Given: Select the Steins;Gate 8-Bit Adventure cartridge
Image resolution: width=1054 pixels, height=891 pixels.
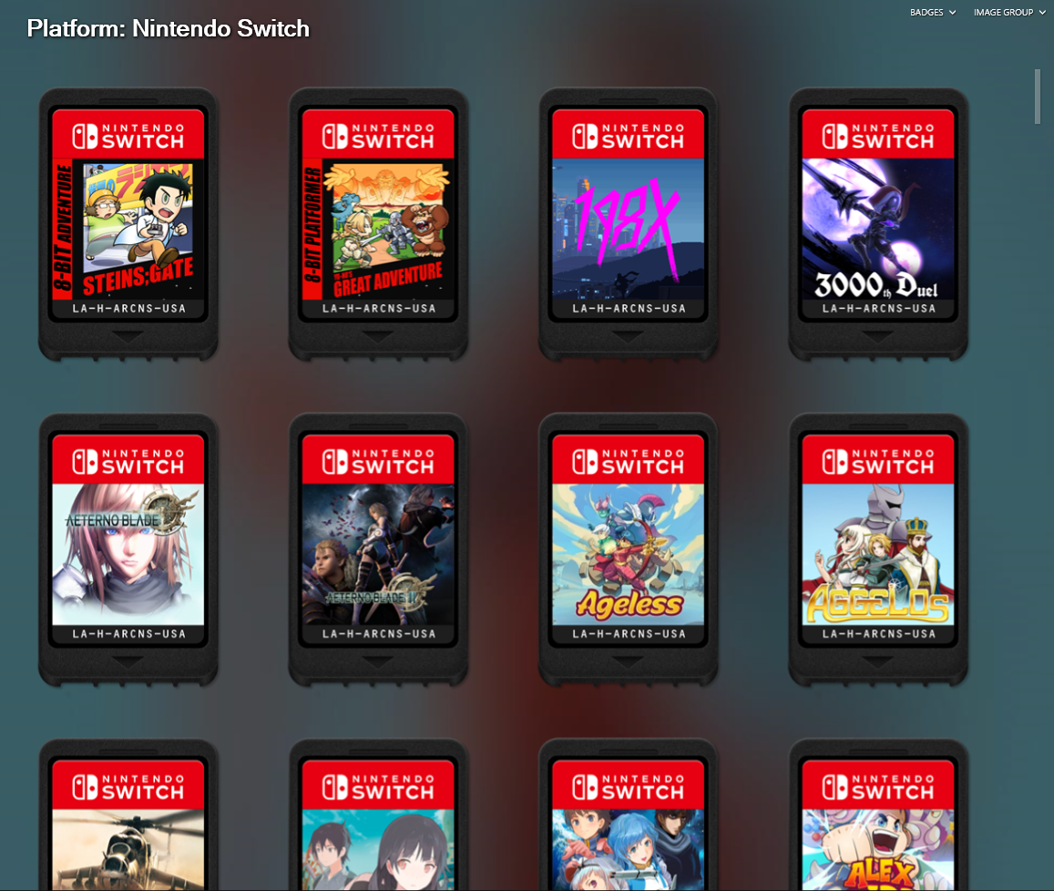Looking at the screenshot, I should pyautogui.click(x=128, y=224).
